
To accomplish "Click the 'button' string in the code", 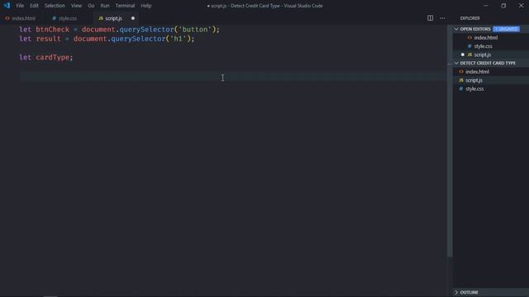I will tap(195, 30).
